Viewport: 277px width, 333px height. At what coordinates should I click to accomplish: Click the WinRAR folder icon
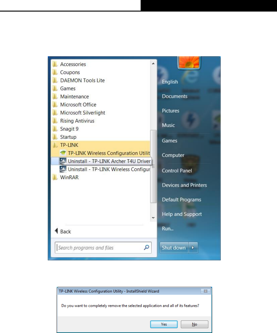55,177
